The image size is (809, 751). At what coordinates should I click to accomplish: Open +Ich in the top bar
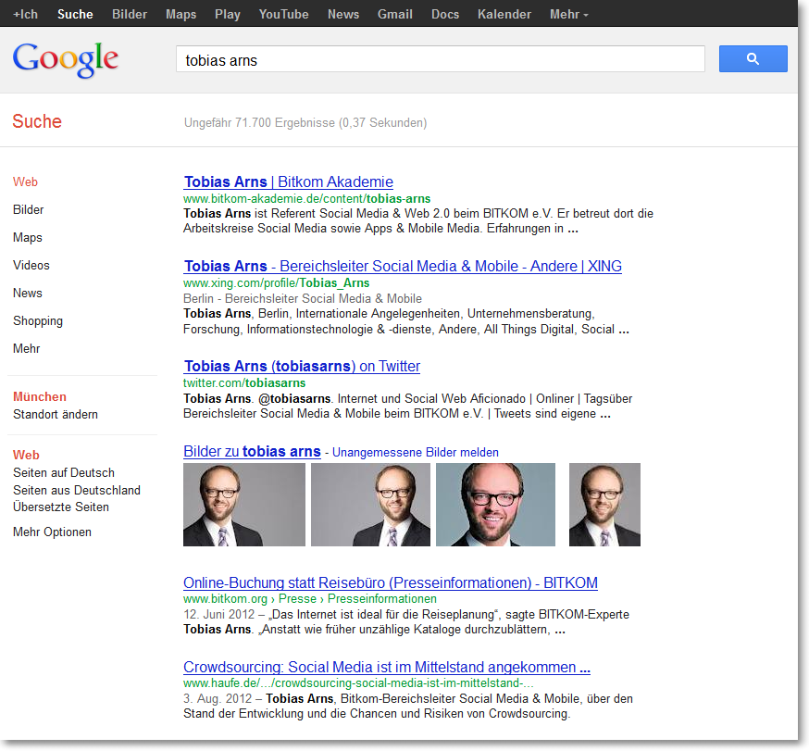[x=25, y=14]
